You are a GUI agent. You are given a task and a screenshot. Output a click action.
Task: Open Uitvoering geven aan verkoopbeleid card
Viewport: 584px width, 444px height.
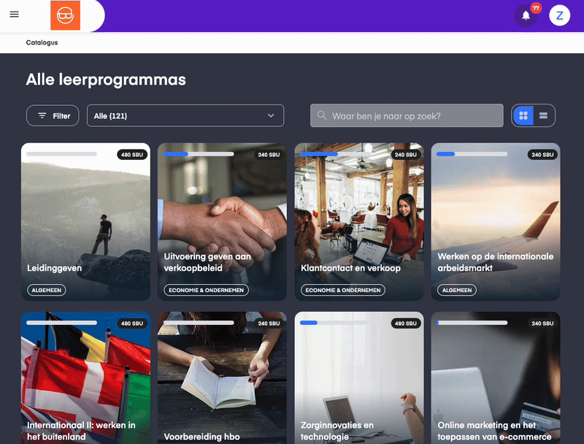(222, 222)
